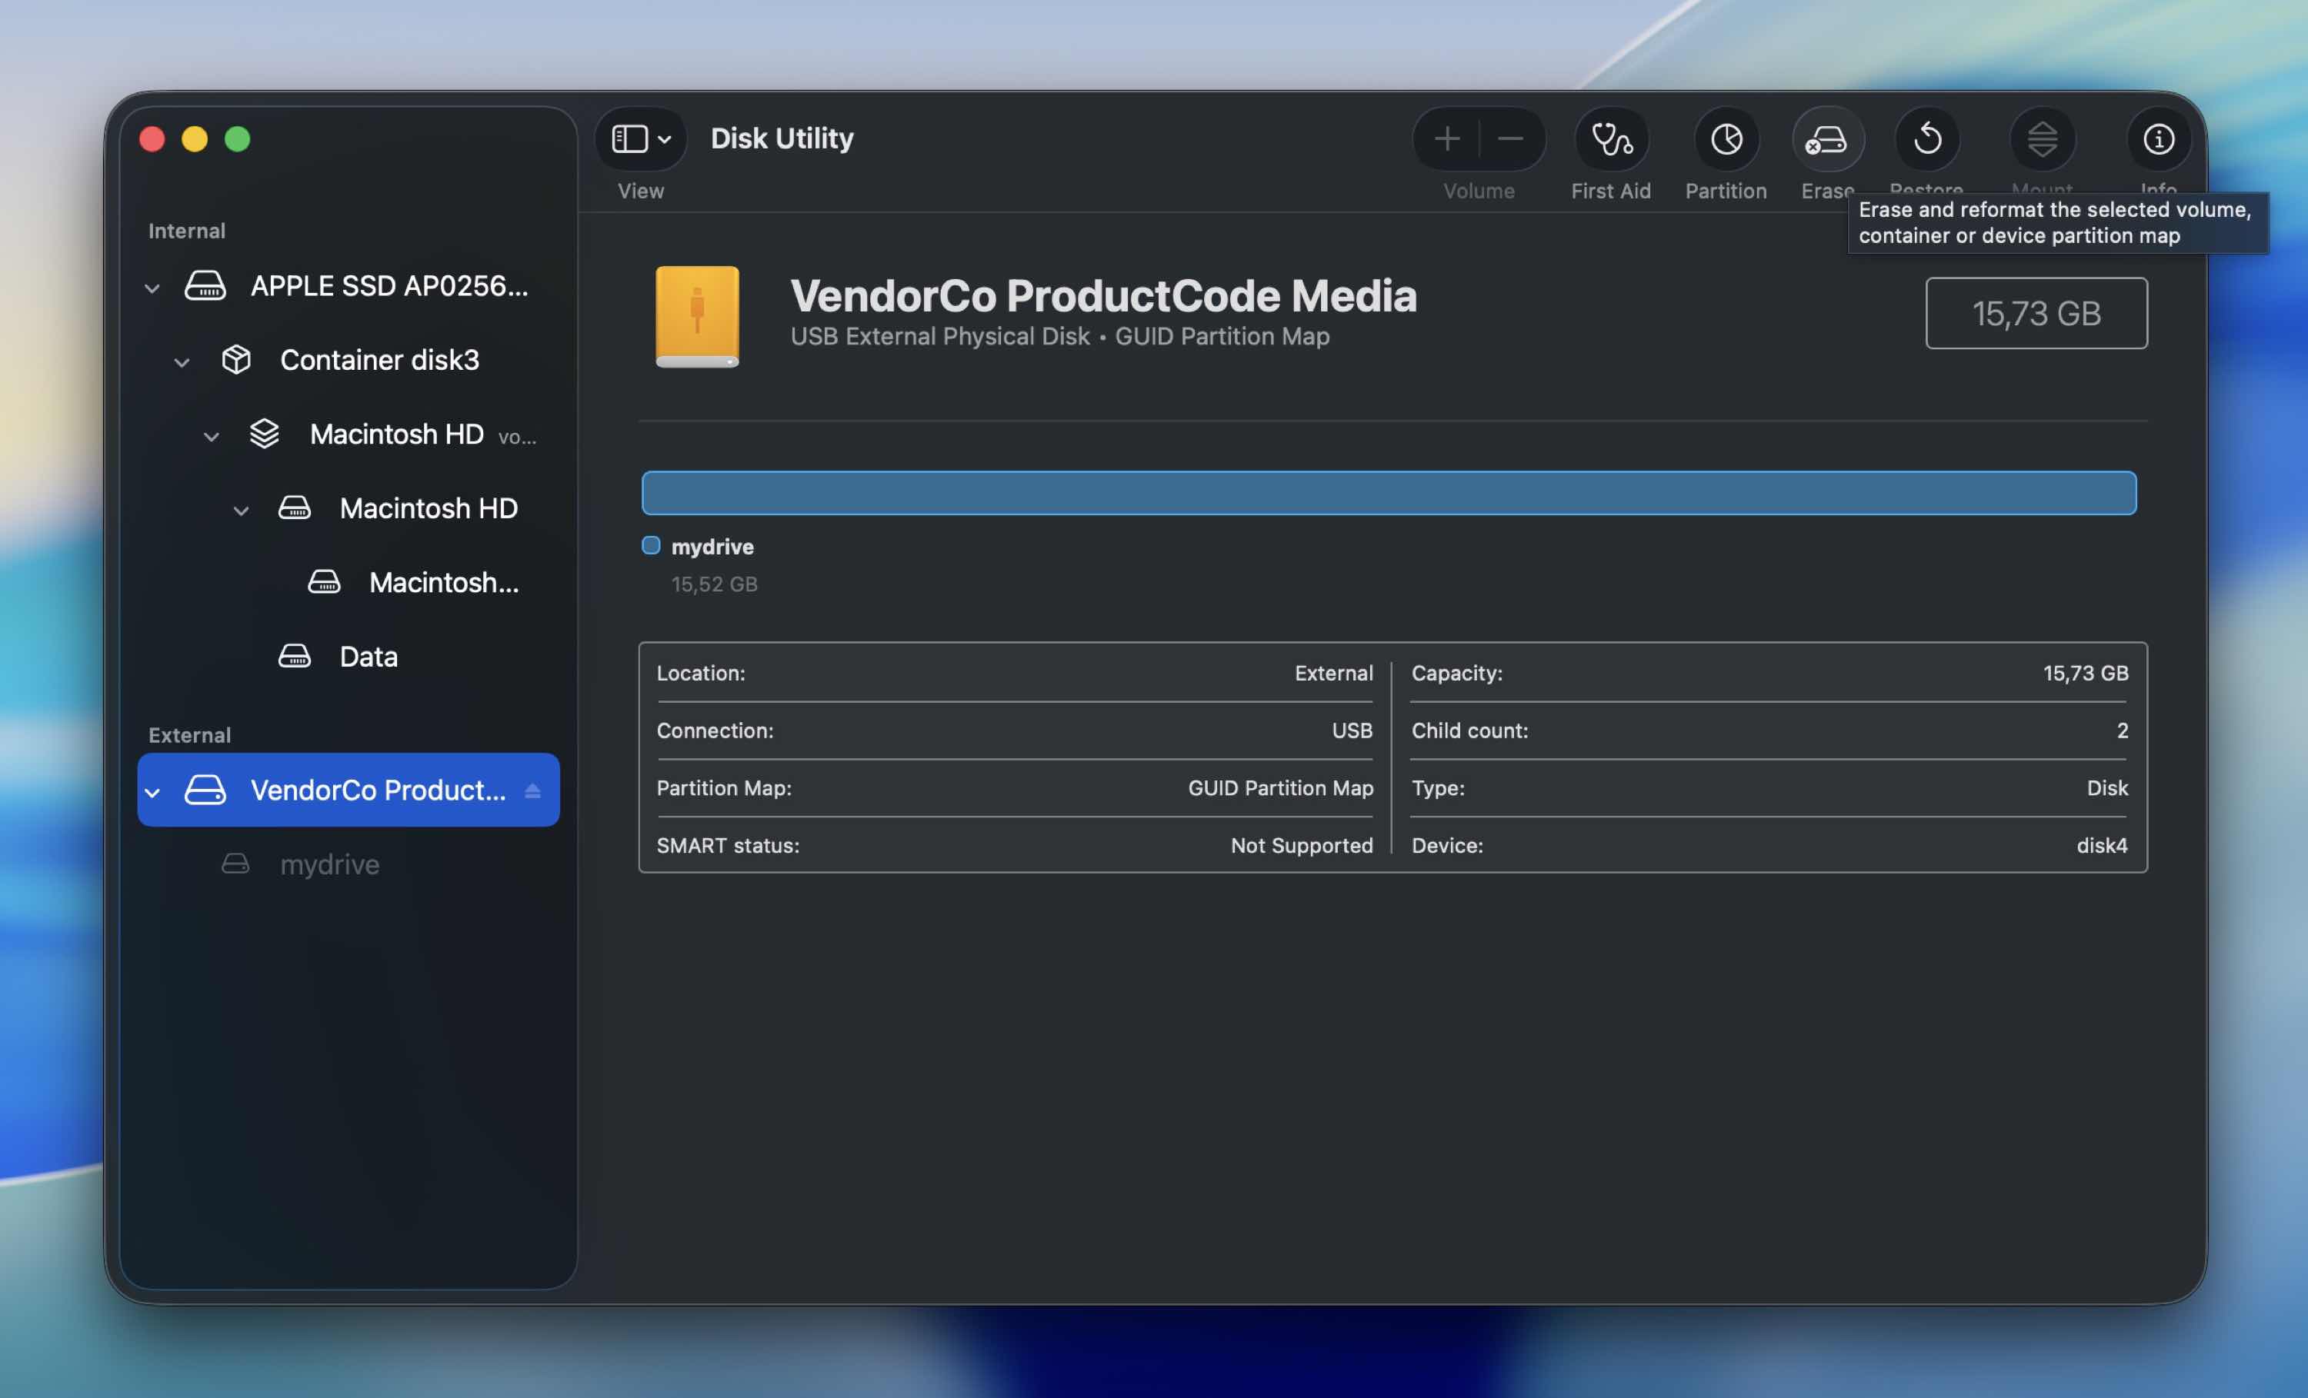Click the yellow external drive icon

(697, 315)
